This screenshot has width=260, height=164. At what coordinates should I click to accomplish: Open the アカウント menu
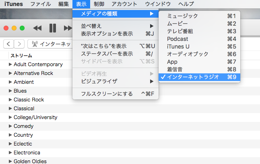(124, 4)
